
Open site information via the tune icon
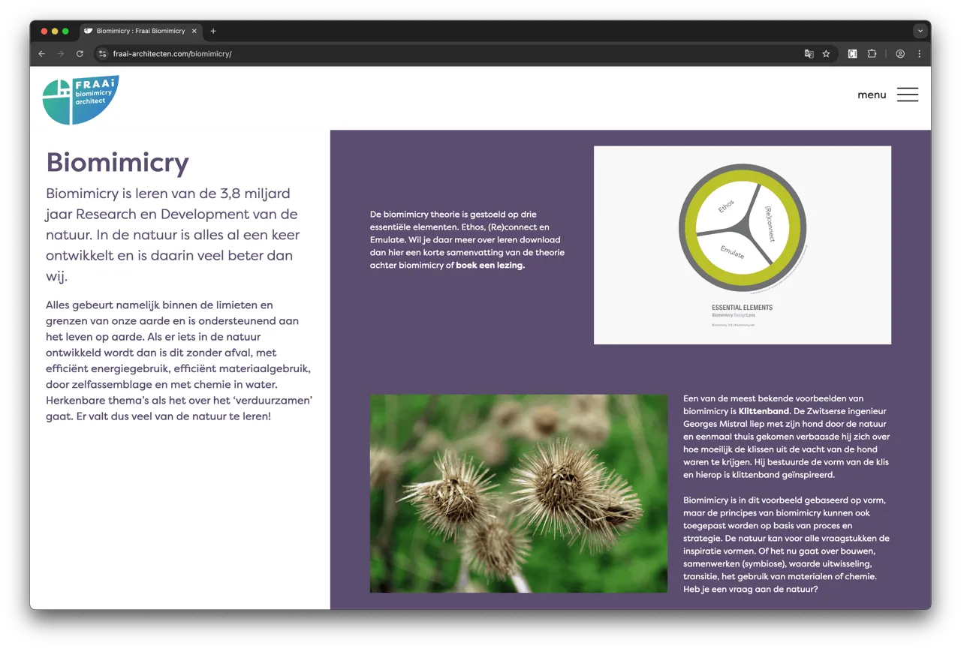pos(101,54)
